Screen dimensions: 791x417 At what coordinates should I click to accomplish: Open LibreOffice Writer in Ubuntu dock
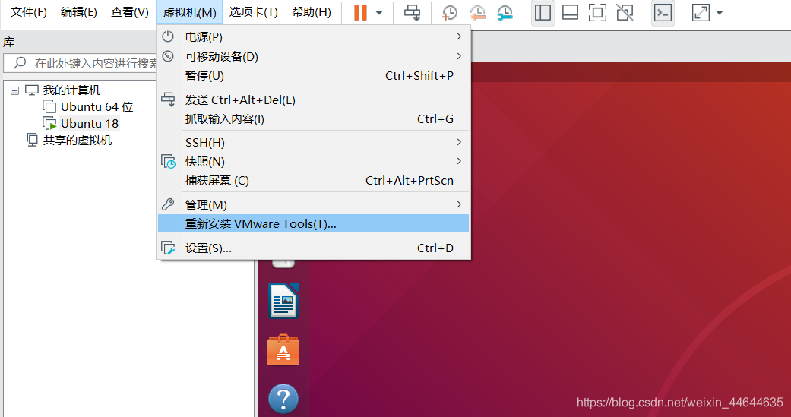tap(283, 301)
